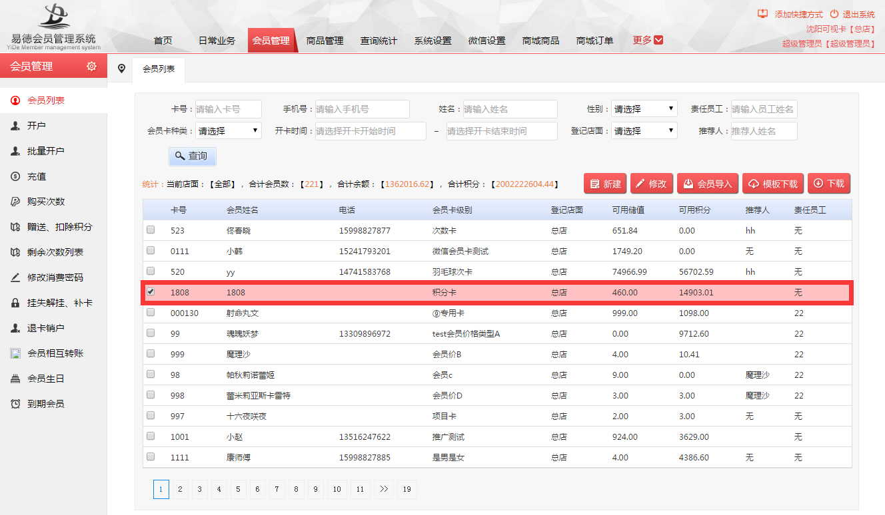This screenshot has height=515, width=885.
Task: Open the 首页 navigation item
Action: point(163,41)
